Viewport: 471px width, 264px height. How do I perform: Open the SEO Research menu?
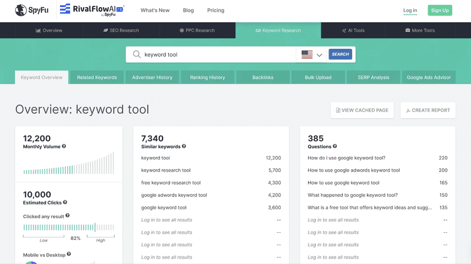pyautogui.click(x=121, y=31)
